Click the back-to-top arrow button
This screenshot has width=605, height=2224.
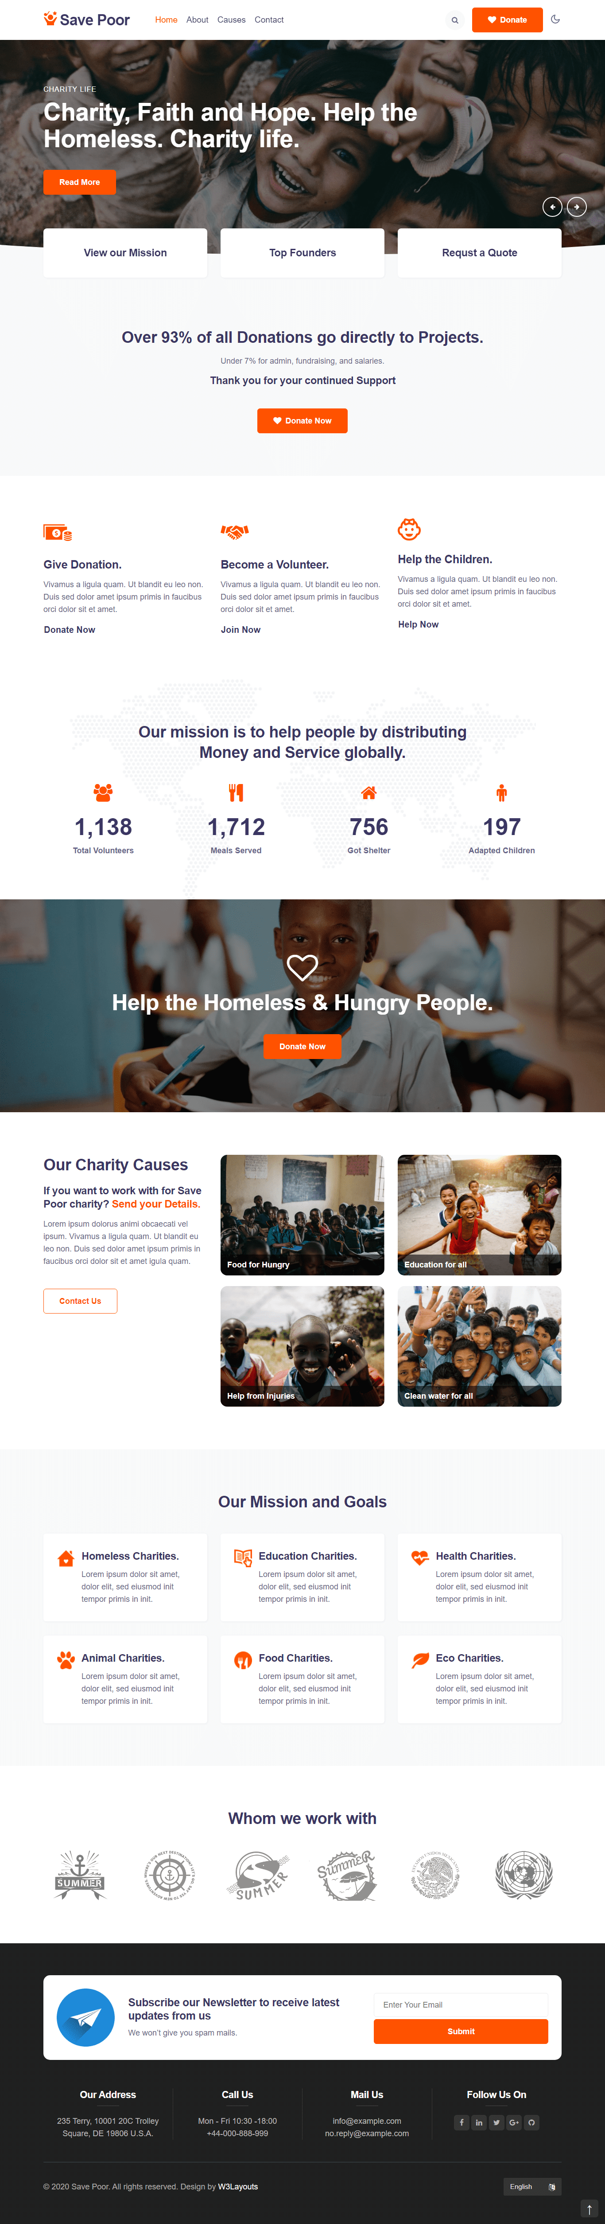pyautogui.click(x=589, y=2209)
